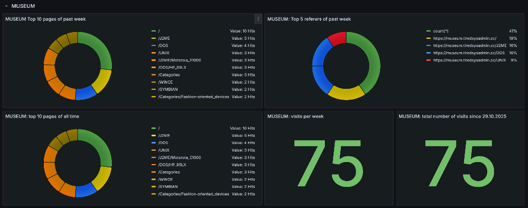Click "MUSEUM: visits per week" panel title
Image resolution: width=528 pixels, height=208 pixels.
click(x=296, y=116)
